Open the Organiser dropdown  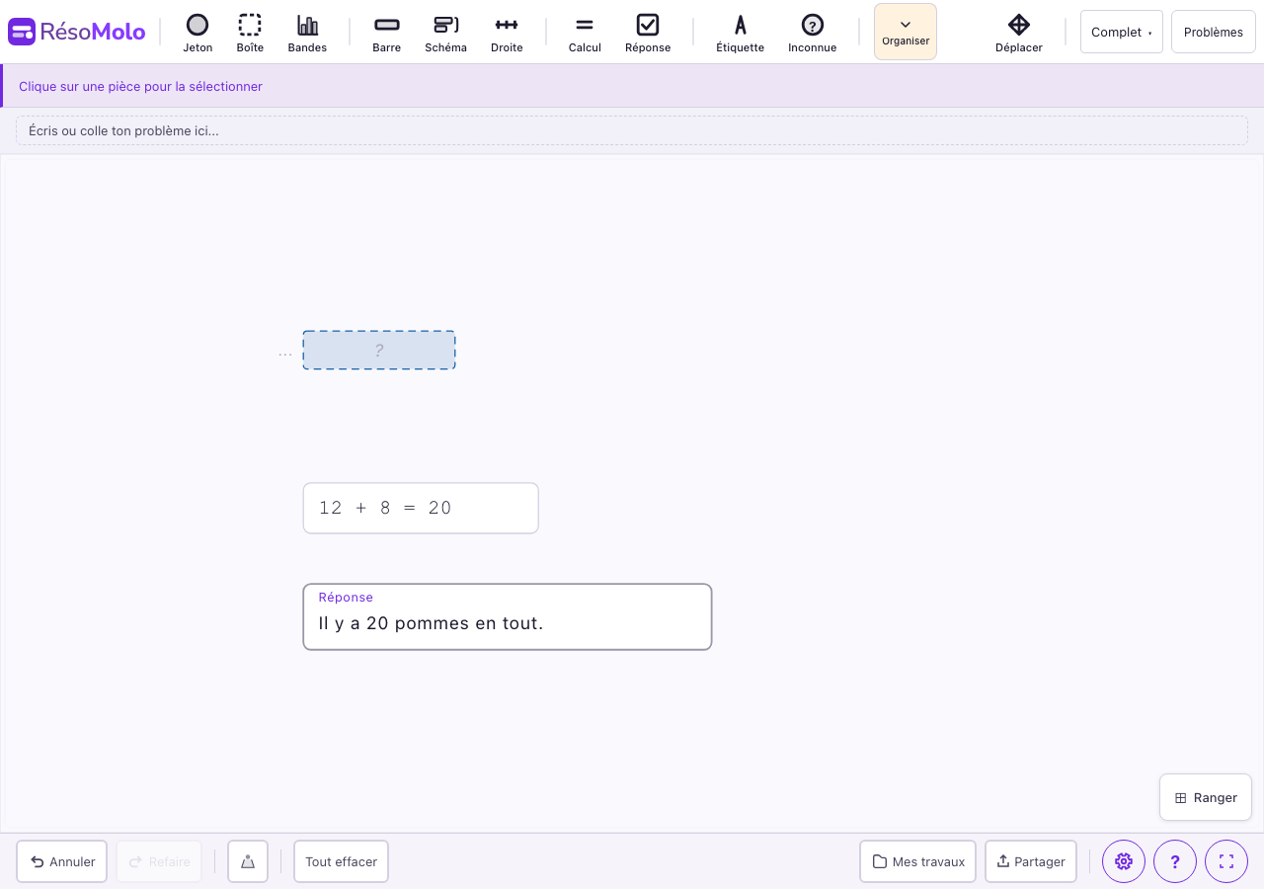coord(905,32)
